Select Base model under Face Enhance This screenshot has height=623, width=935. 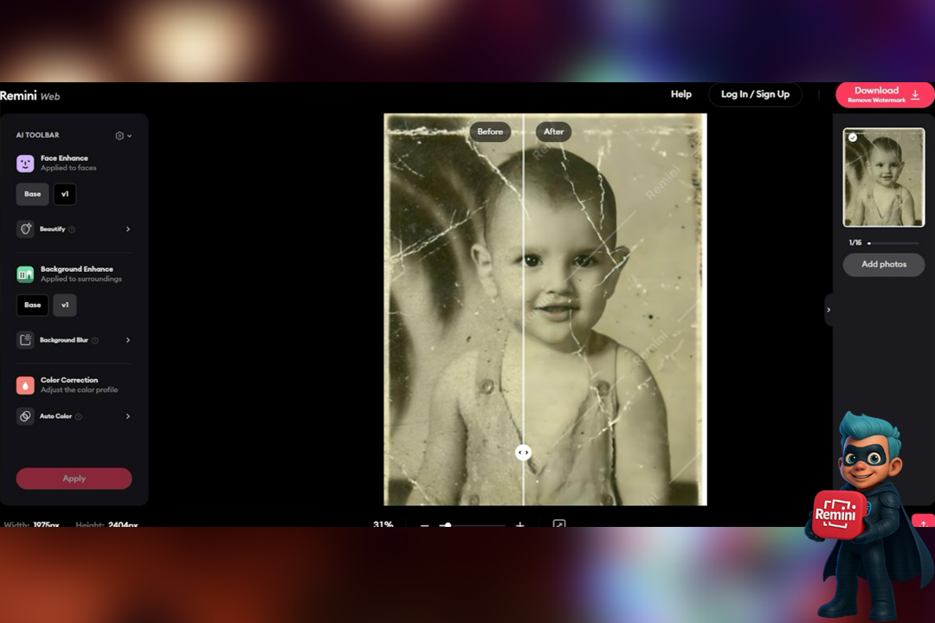pyautogui.click(x=32, y=194)
